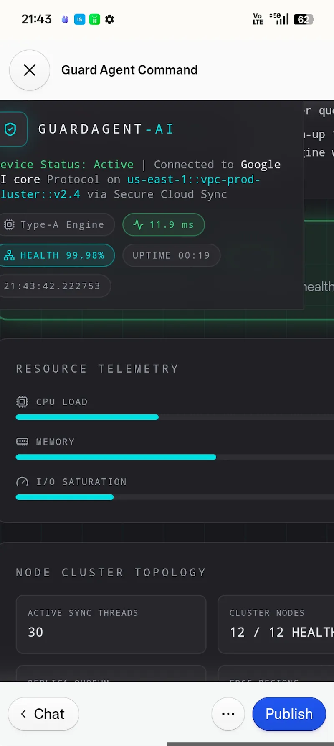Tap the Memory module icon
334x746 pixels.
click(22, 442)
